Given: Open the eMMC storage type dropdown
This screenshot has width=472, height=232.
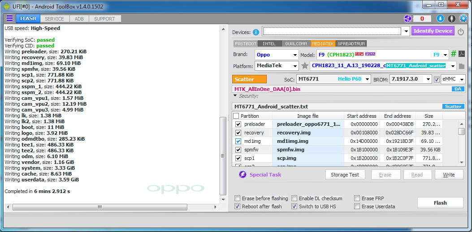Looking at the screenshot, I should 462,79.
